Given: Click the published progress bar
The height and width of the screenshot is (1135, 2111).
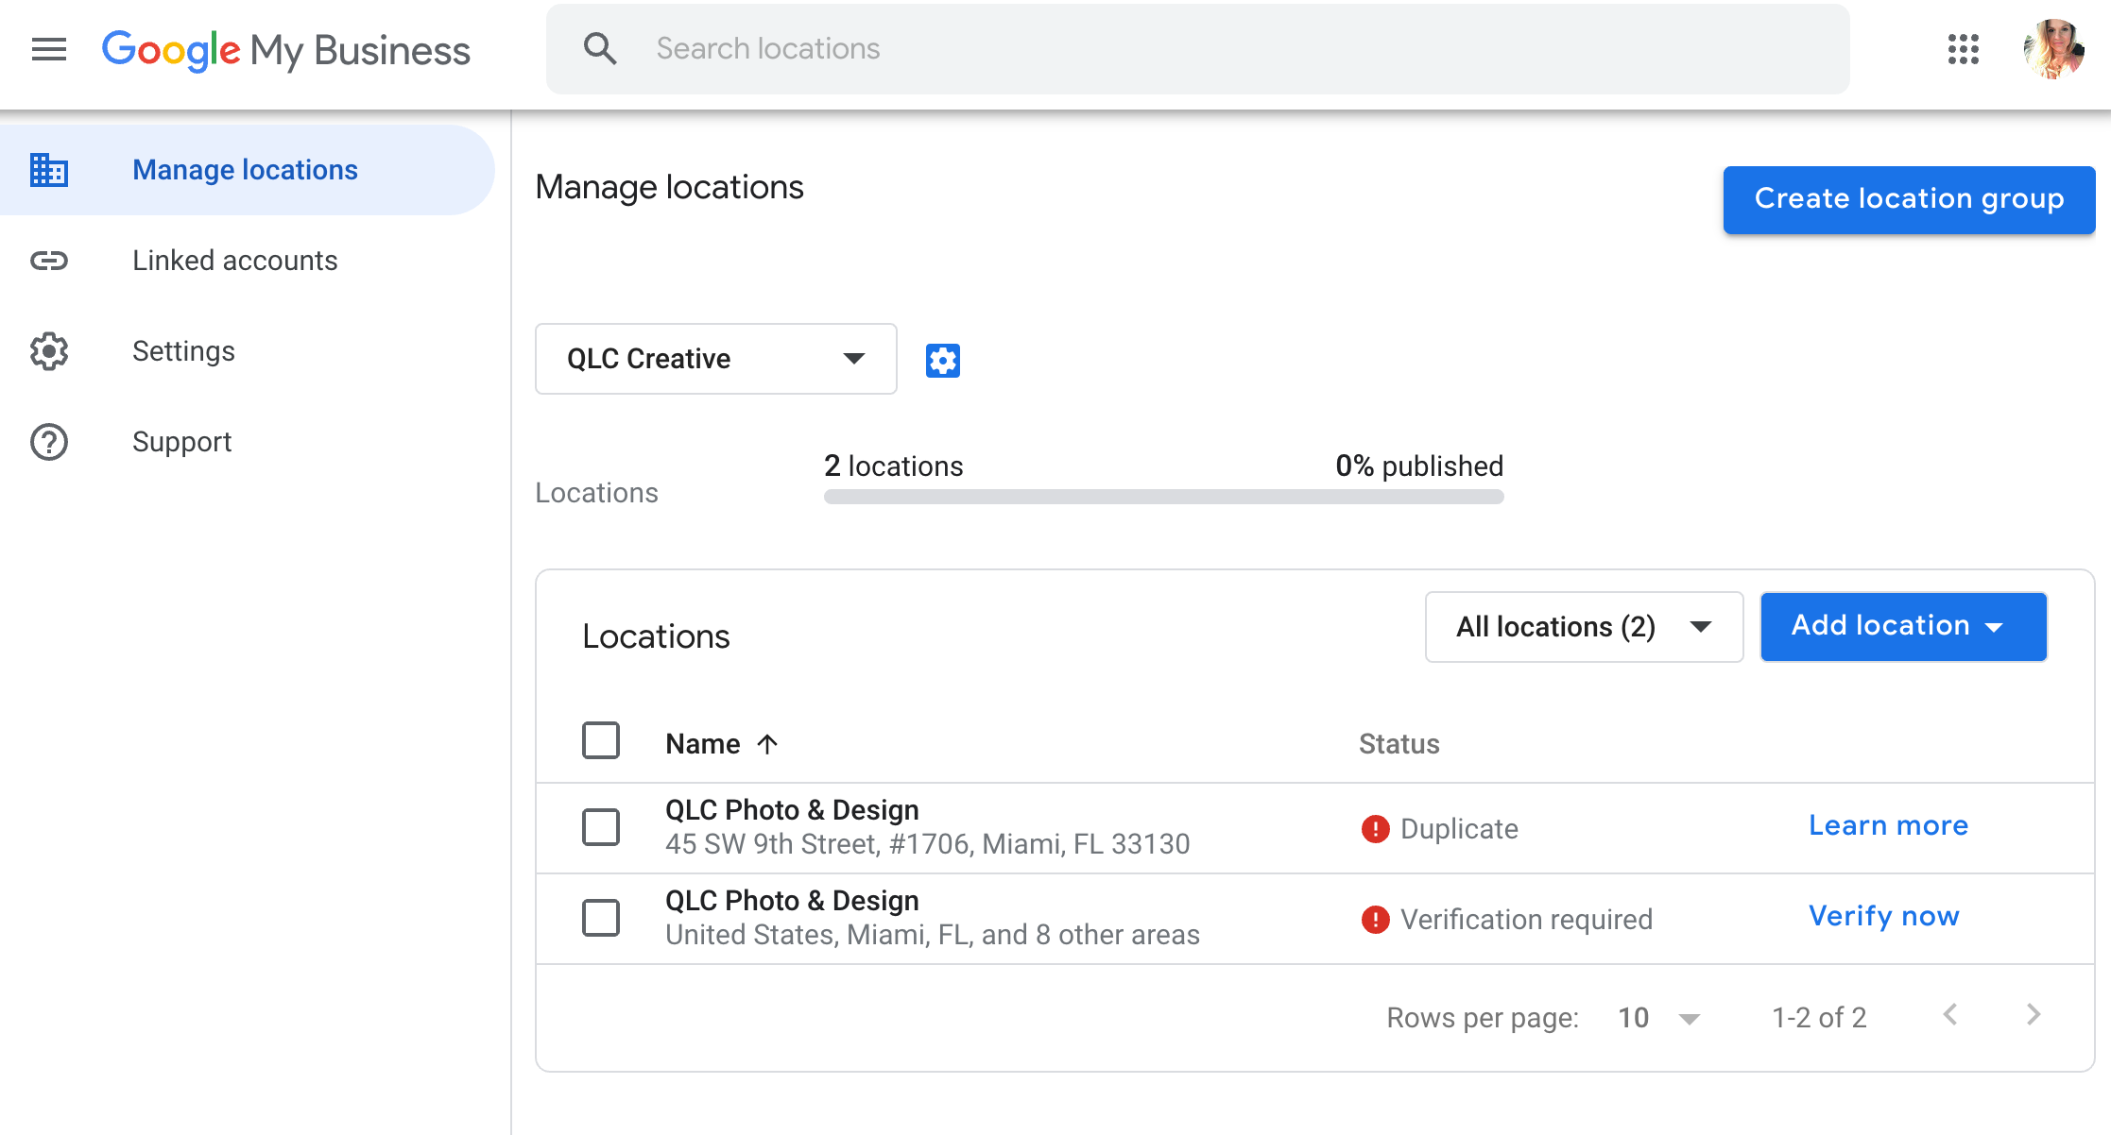Looking at the screenshot, I should [x=1163, y=497].
